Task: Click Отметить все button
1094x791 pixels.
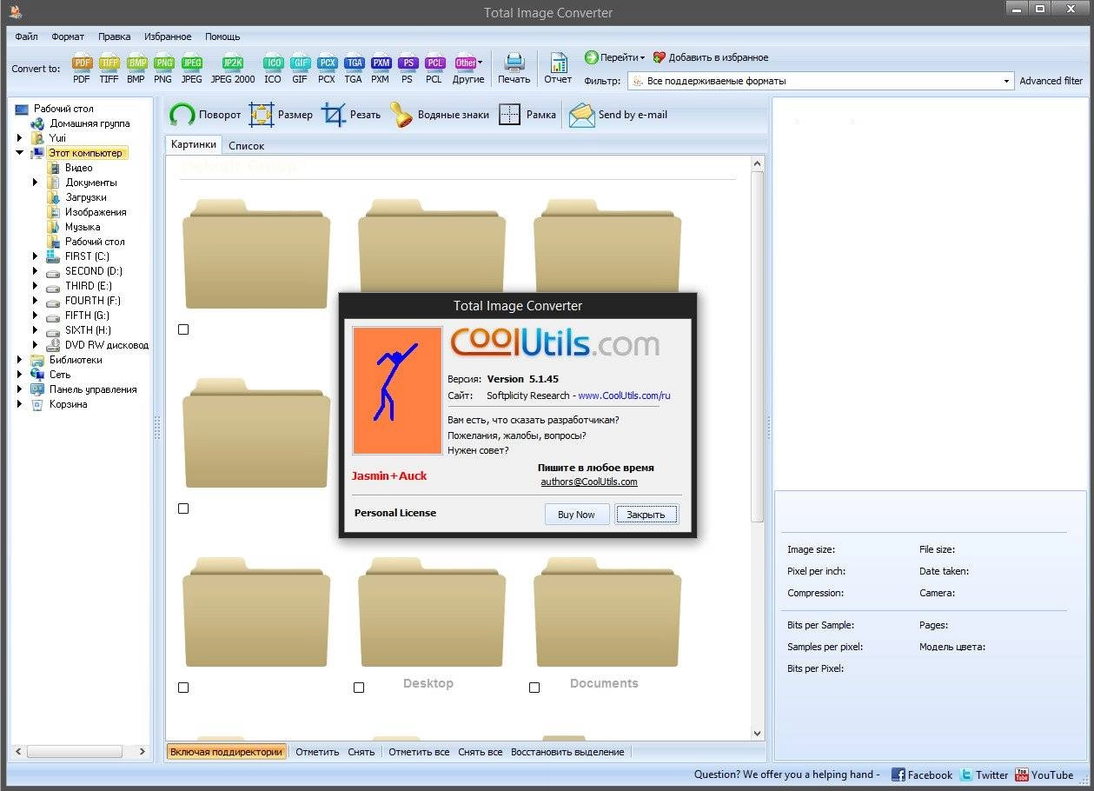Action: (x=419, y=752)
